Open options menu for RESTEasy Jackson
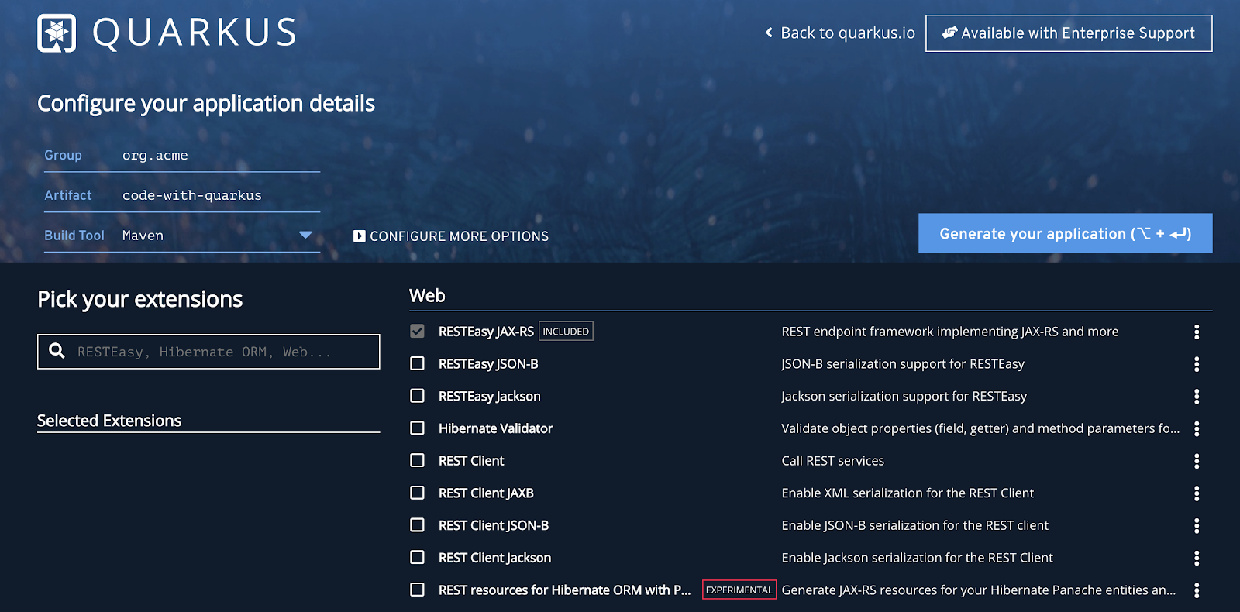 [1197, 397]
